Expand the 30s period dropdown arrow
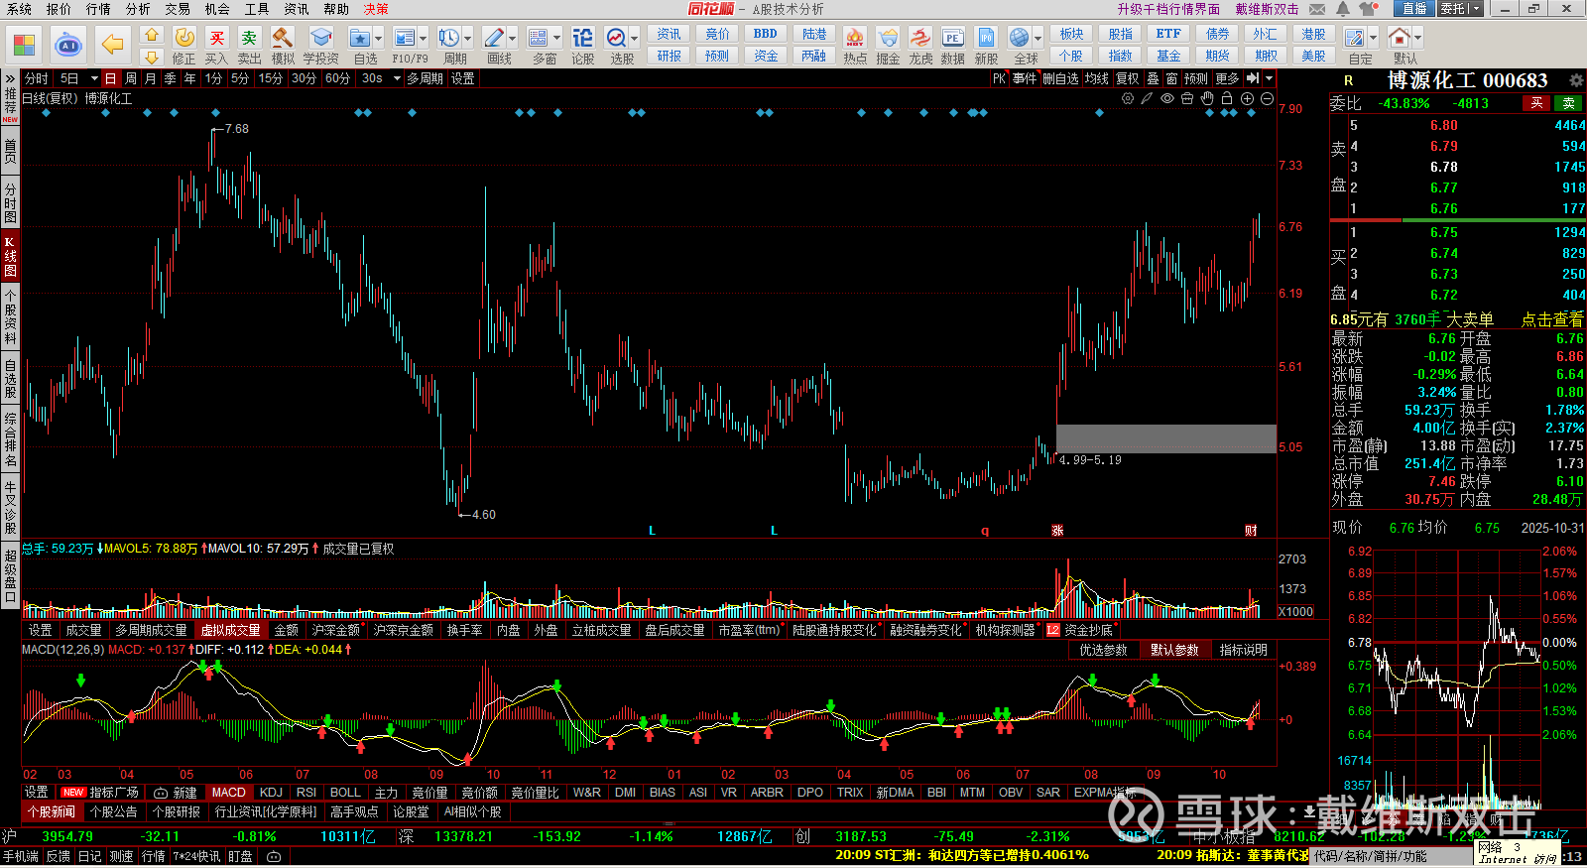 point(397,78)
